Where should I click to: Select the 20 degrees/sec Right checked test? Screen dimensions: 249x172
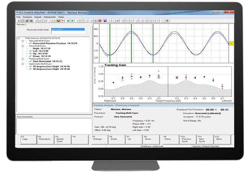(x=42, y=66)
